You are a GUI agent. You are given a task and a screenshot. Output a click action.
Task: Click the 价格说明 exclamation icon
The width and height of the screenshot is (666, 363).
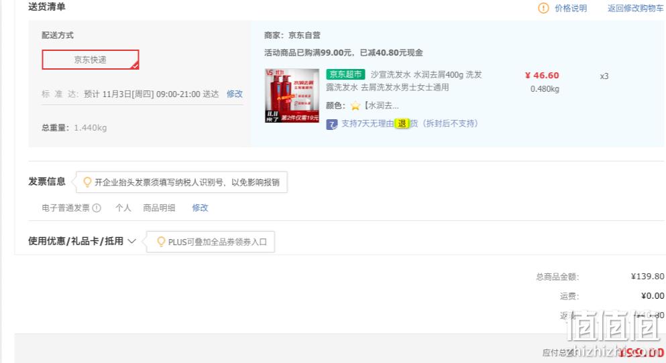(x=543, y=8)
